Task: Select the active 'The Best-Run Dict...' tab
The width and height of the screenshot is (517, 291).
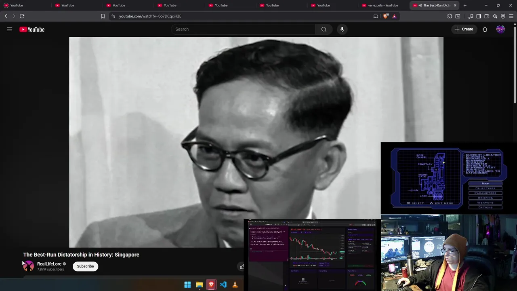Action: [434, 5]
